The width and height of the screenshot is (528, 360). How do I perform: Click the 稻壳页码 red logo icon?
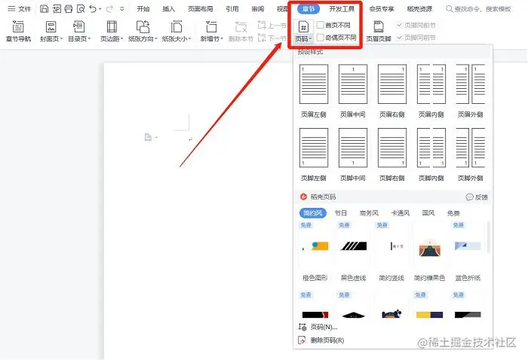click(303, 197)
